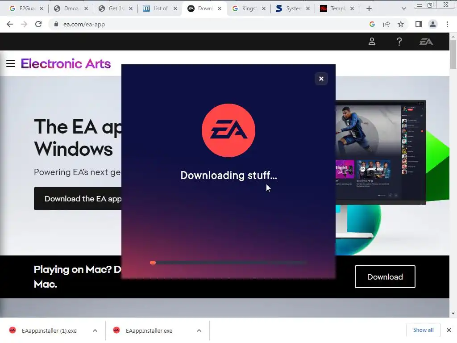Click the forward navigation arrow

24,24
